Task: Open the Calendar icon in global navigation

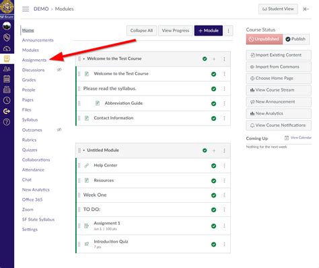Action: tap(7, 79)
